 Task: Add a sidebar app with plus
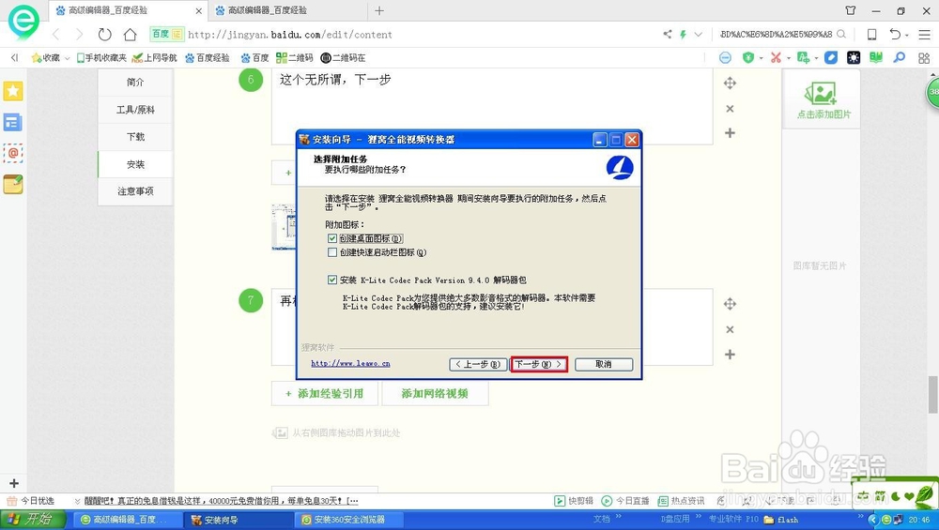(14, 483)
